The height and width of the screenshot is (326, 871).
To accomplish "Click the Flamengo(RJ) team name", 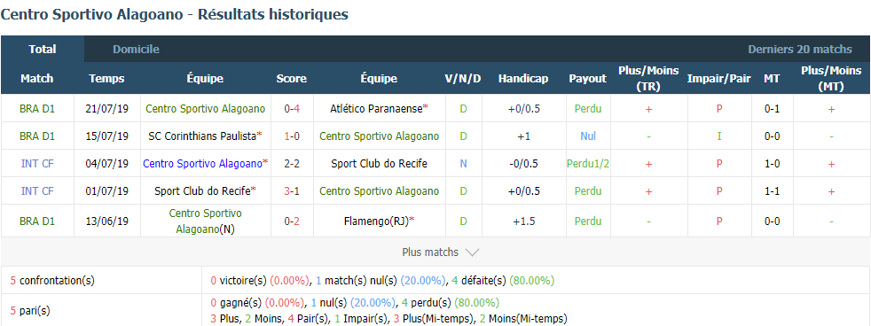I will [377, 221].
